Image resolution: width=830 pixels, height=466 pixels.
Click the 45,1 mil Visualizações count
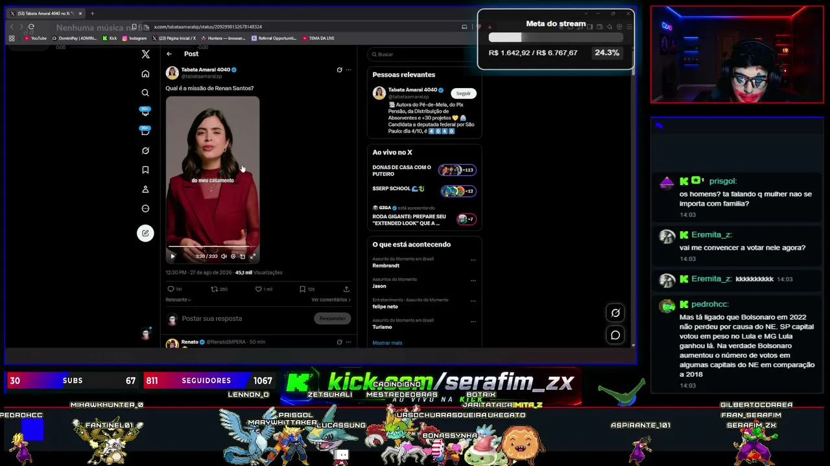259,272
